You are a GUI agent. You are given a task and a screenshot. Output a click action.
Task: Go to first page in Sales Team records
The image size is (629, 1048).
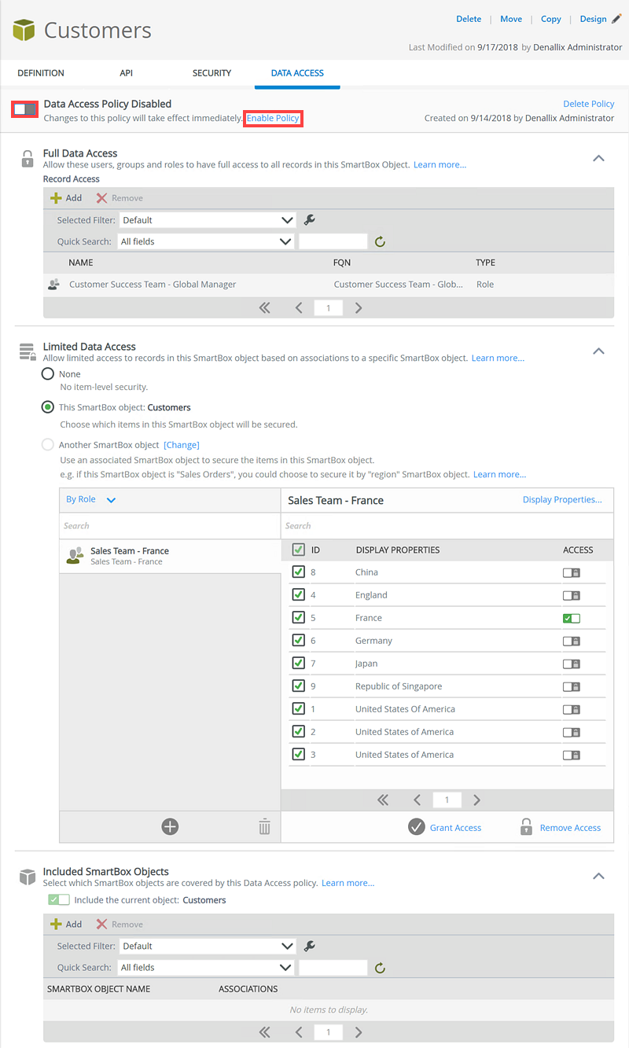point(383,800)
